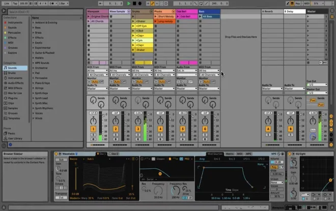The image size is (336, 211).
Task: Launch the Original Chords clip
Action: click(89, 16)
